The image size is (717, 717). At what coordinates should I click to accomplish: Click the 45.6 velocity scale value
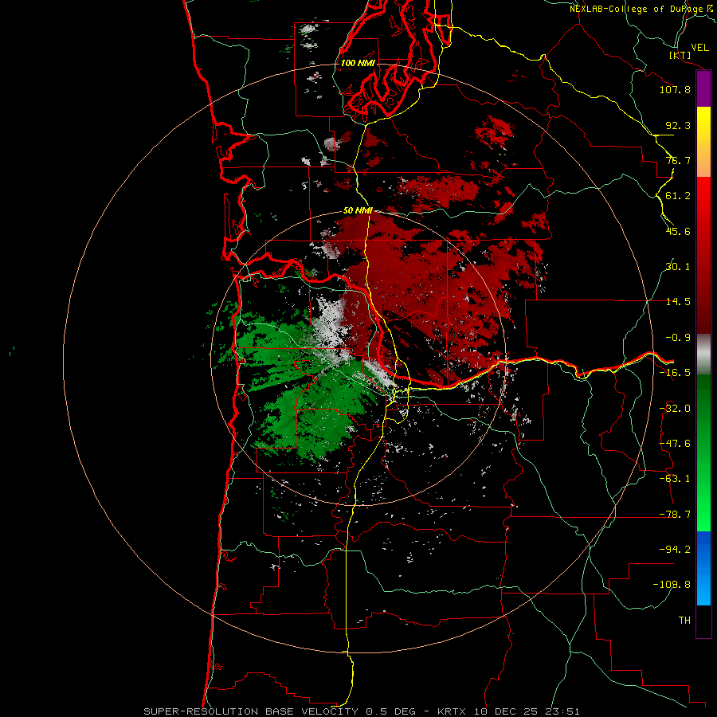pos(678,231)
